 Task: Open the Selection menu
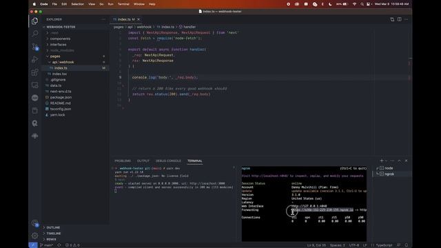(78, 4)
